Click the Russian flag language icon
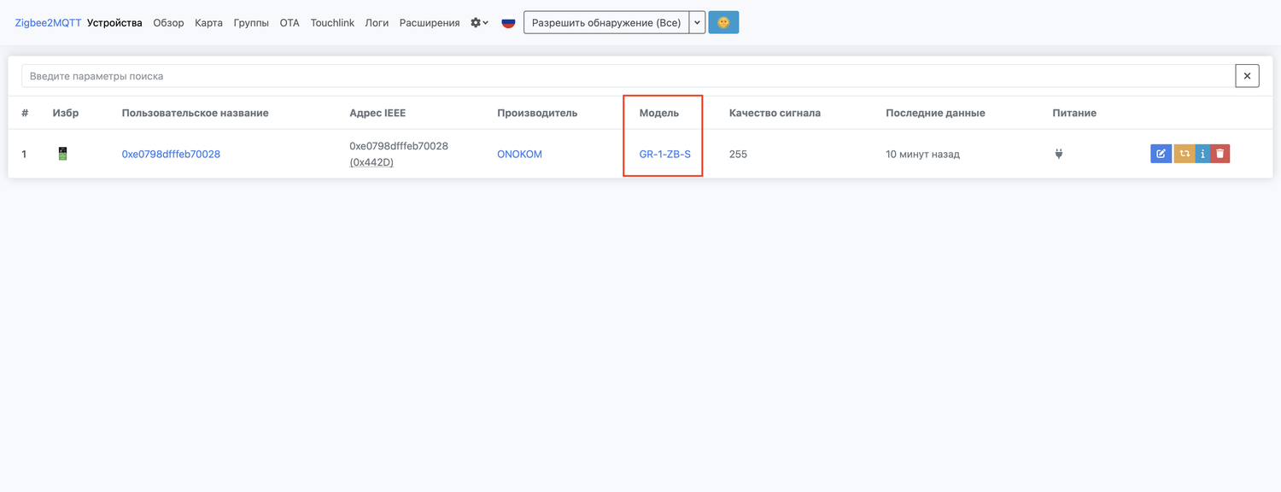Screen dimensions: 1281x492 tap(508, 23)
